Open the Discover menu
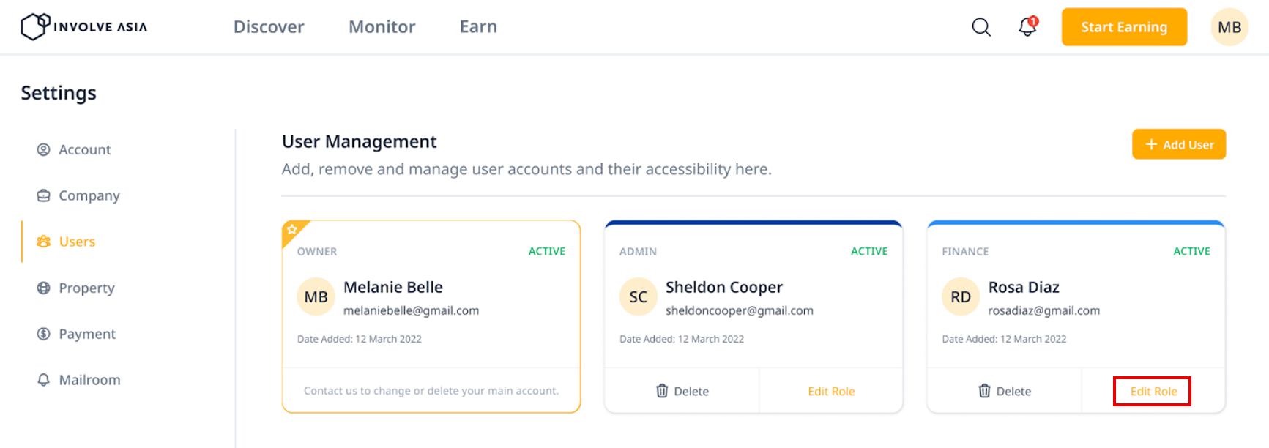 pyautogui.click(x=269, y=27)
